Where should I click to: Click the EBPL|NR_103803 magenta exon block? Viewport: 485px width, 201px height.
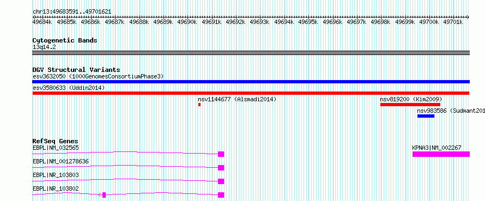(221, 181)
